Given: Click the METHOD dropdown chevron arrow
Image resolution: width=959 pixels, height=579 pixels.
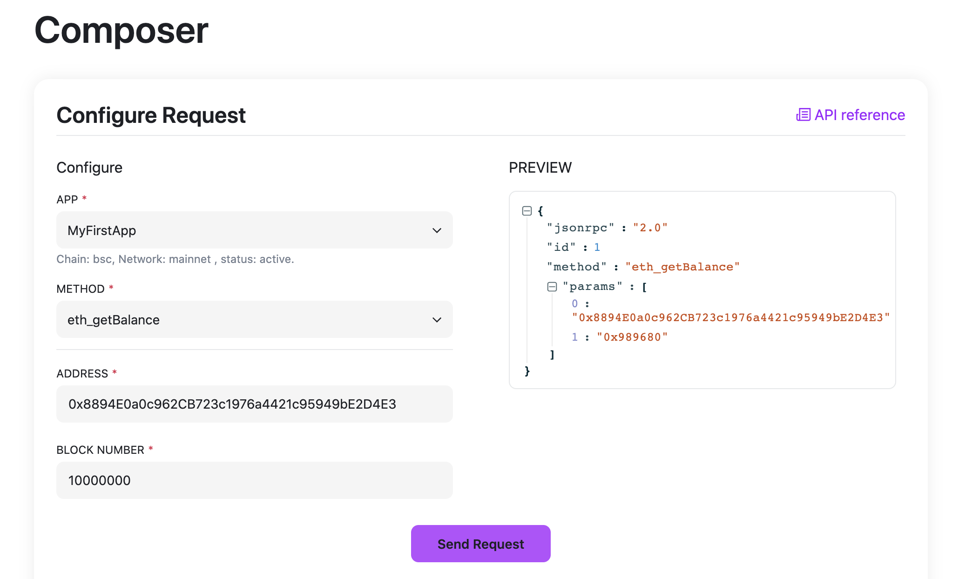Looking at the screenshot, I should click(x=437, y=320).
